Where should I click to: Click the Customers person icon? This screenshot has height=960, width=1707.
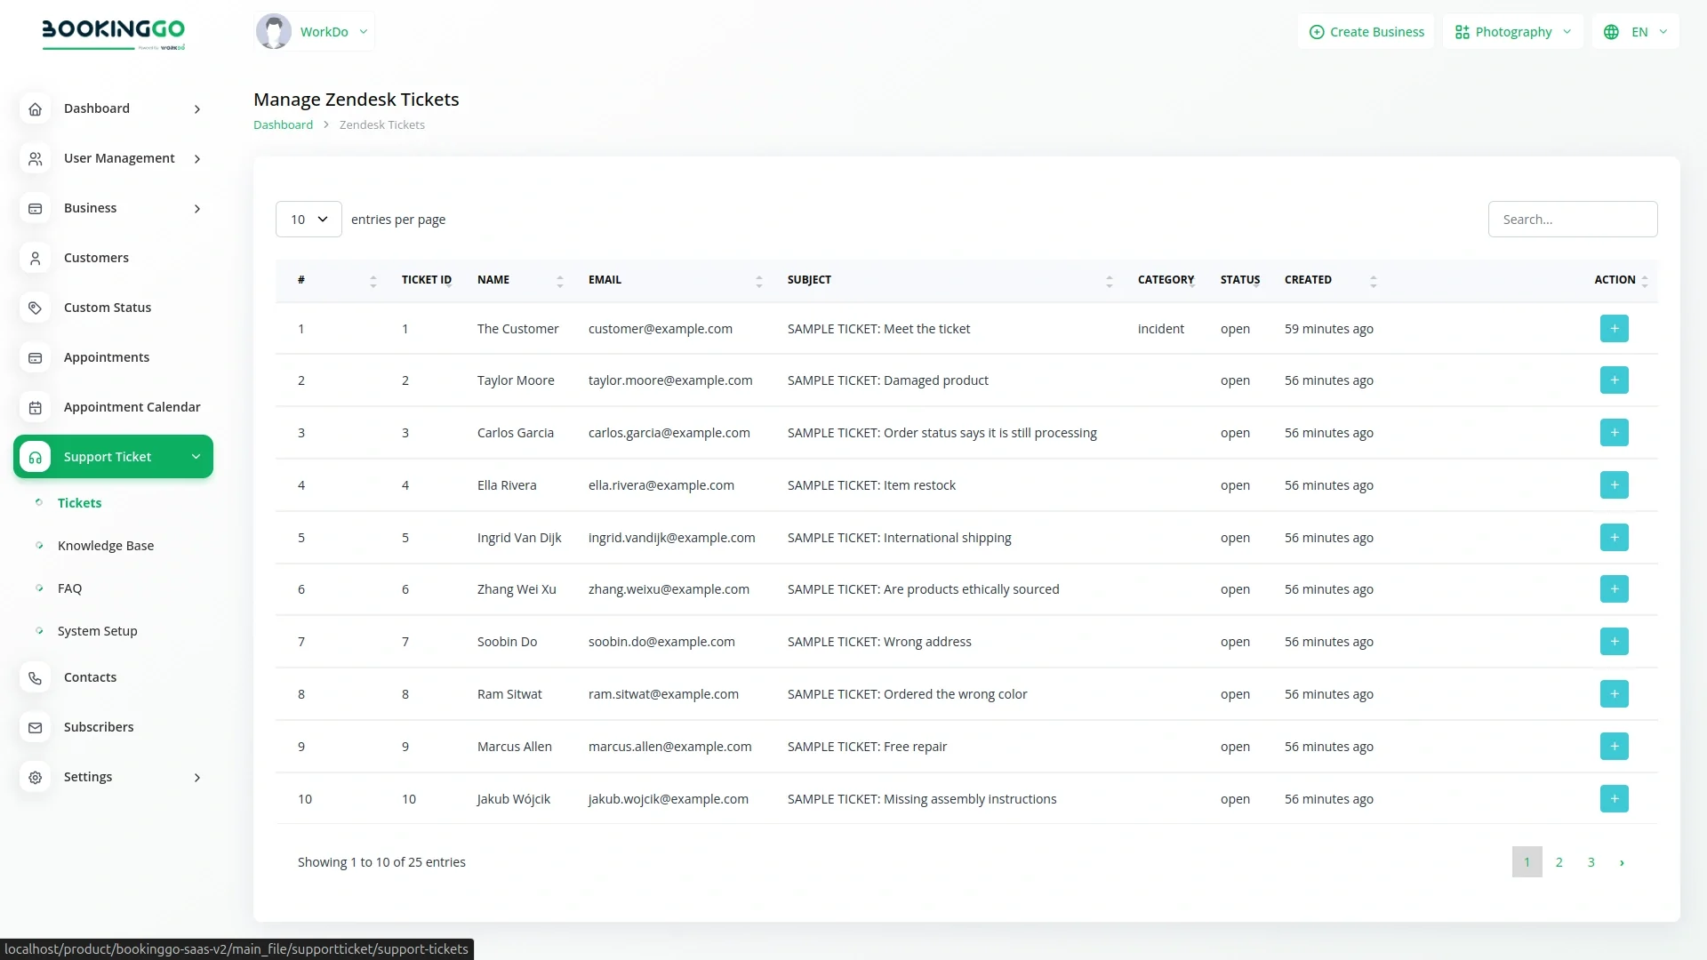coord(36,258)
